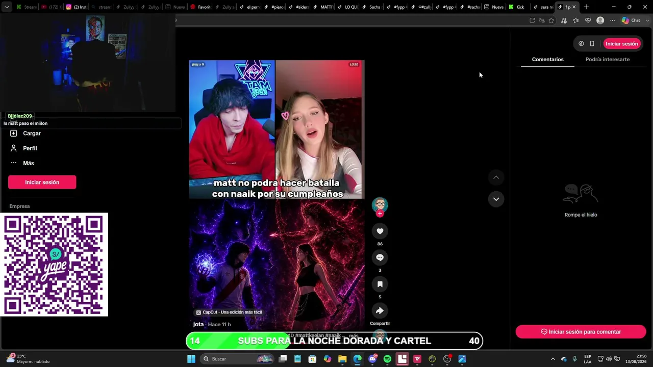
Task: Open the creator's profile avatar
Action: click(380, 204)
